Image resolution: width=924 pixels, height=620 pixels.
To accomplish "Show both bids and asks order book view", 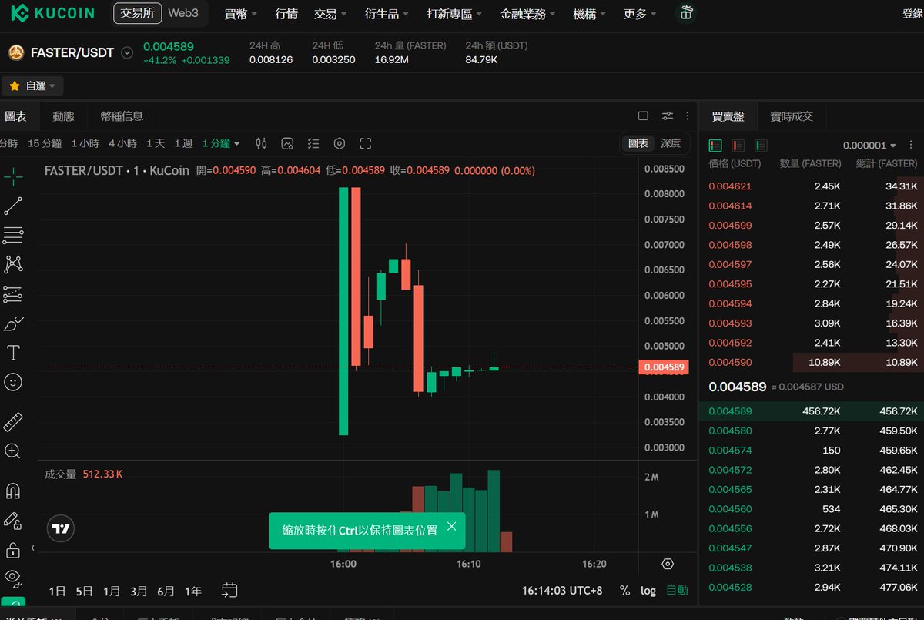I will point(715,145).
